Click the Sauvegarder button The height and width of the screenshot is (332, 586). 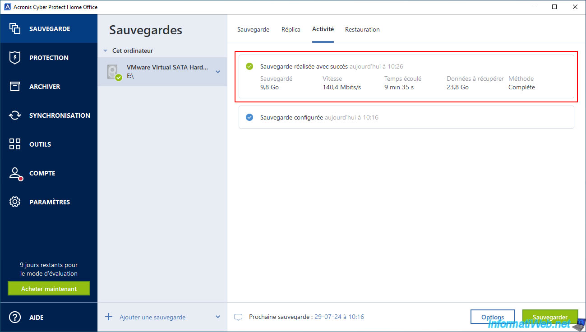click(x=550, y=317)
